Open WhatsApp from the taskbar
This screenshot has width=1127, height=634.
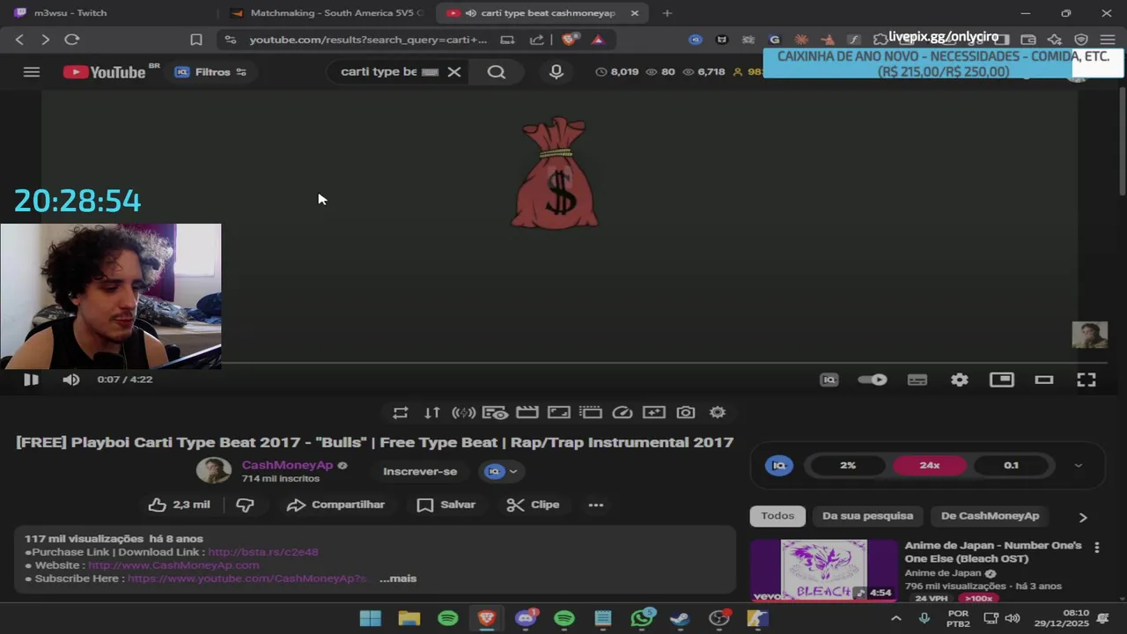[x=642, y=618]
